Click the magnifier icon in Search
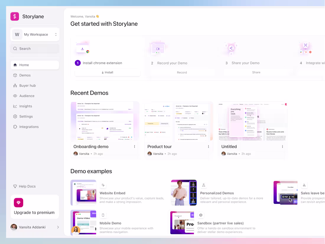325x244 pixels. tap(15, 49)
